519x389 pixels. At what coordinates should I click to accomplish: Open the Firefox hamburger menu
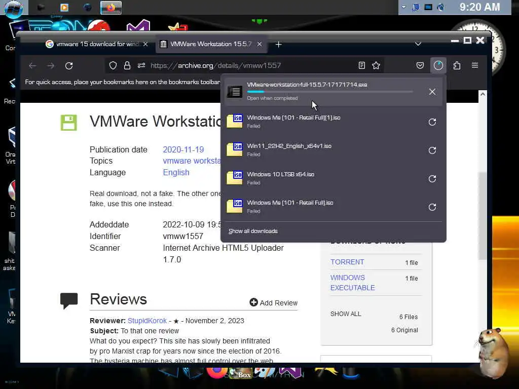pos(474,65)
